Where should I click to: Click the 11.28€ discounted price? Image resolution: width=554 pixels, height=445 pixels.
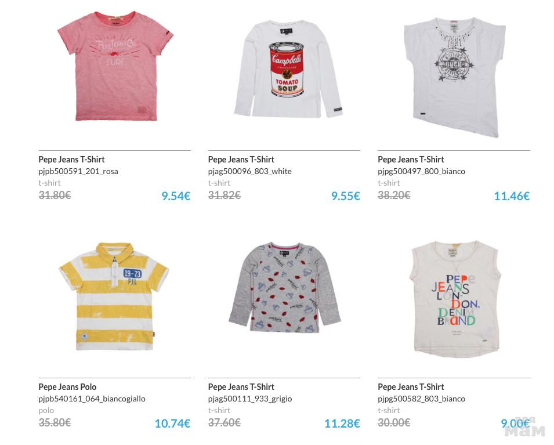pos(342,424)
